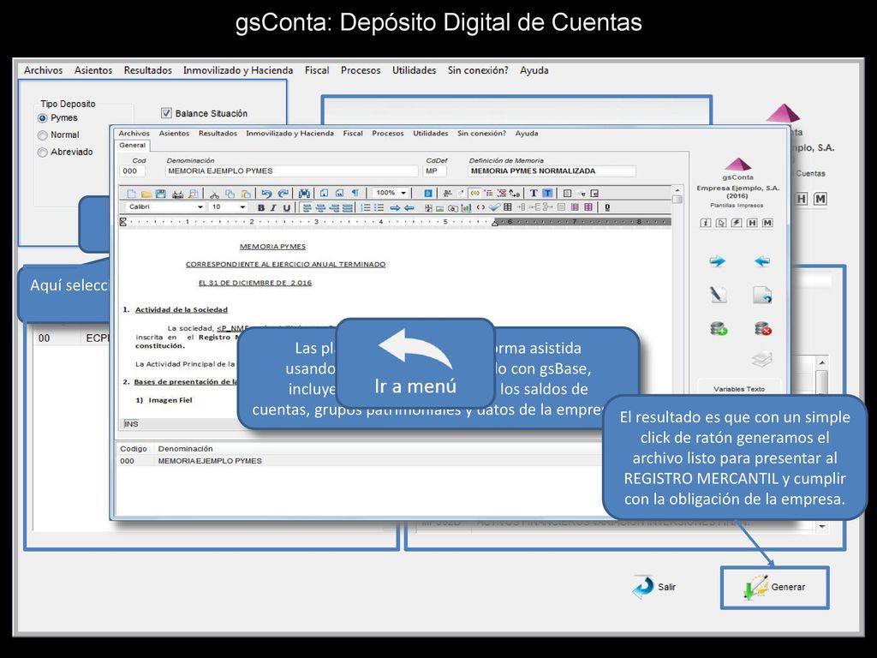Screen dimensions: 877x658
Task: Click the Redo arrow icon
Action: (x=283, y=194)
